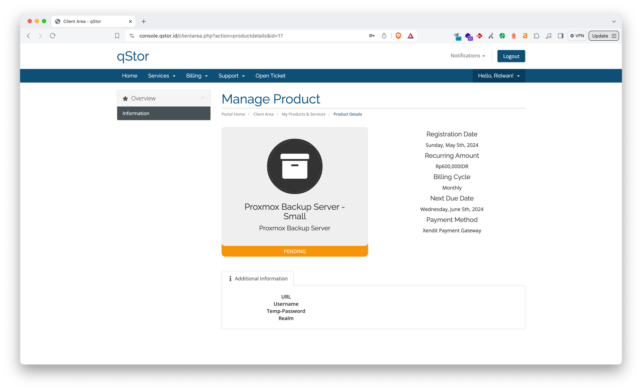
Task: Toggle the browser sidebar panel
Action: (x=560, y=36)
